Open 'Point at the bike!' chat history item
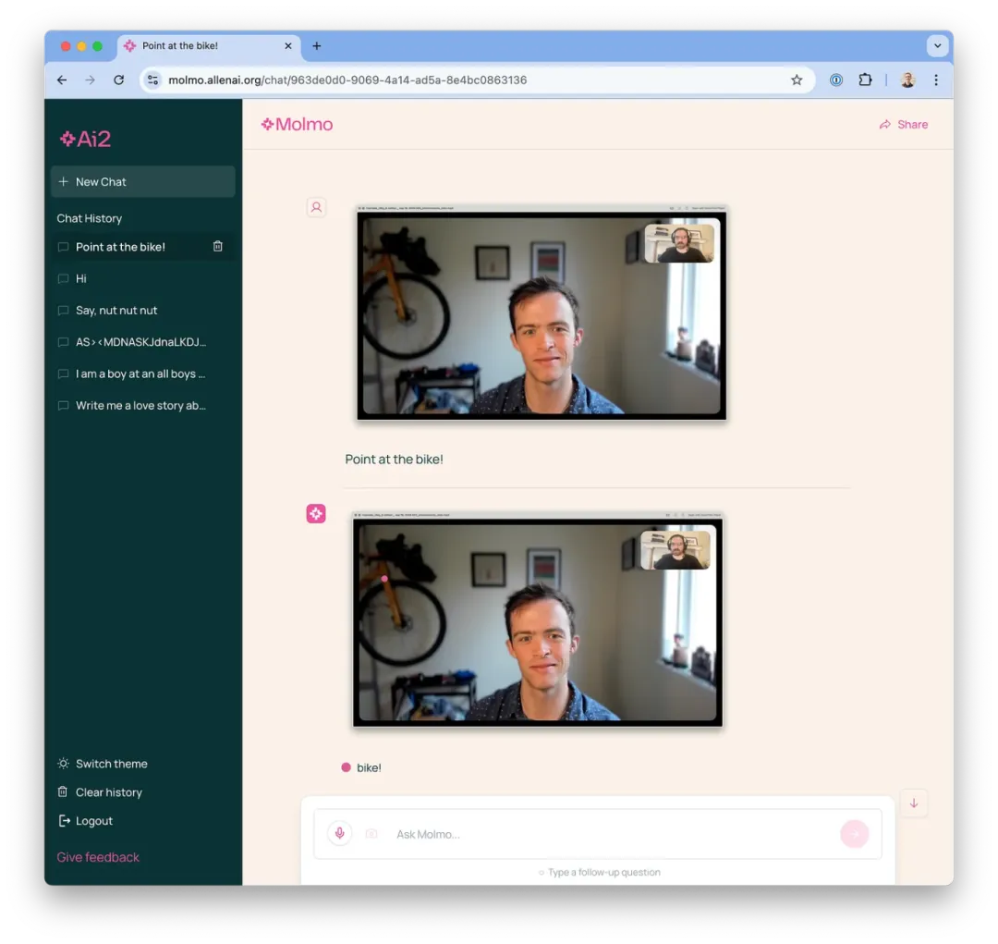This screenshot has width=998, height=944. 142,247
